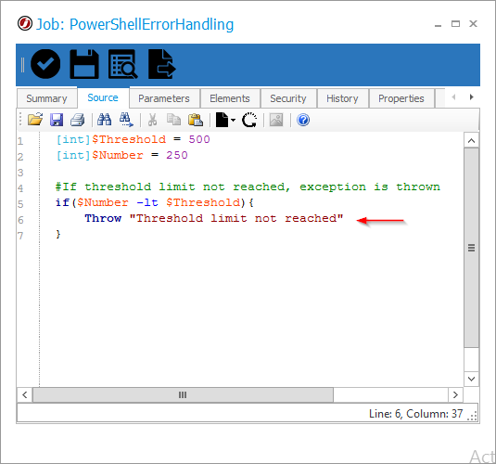Open the table search preview icon
The width and height of the screenshot is (496, 464).
click(122, 64)
